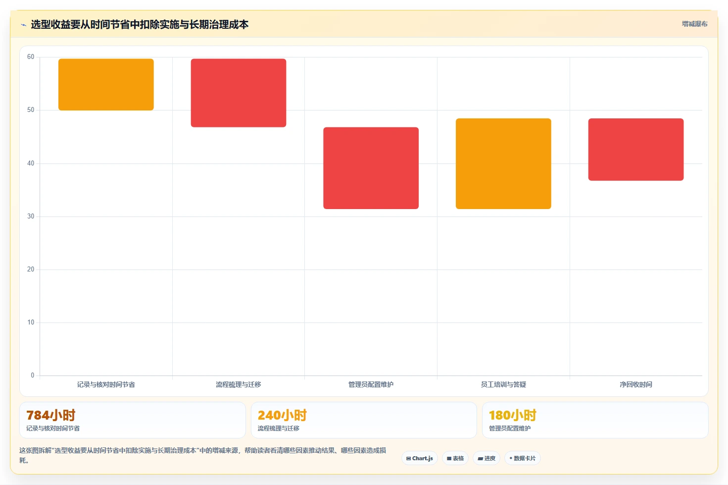This screenshot has width=728, height=485.
Task: Click the y-axis value 30
Action: [x=31, y=216]
